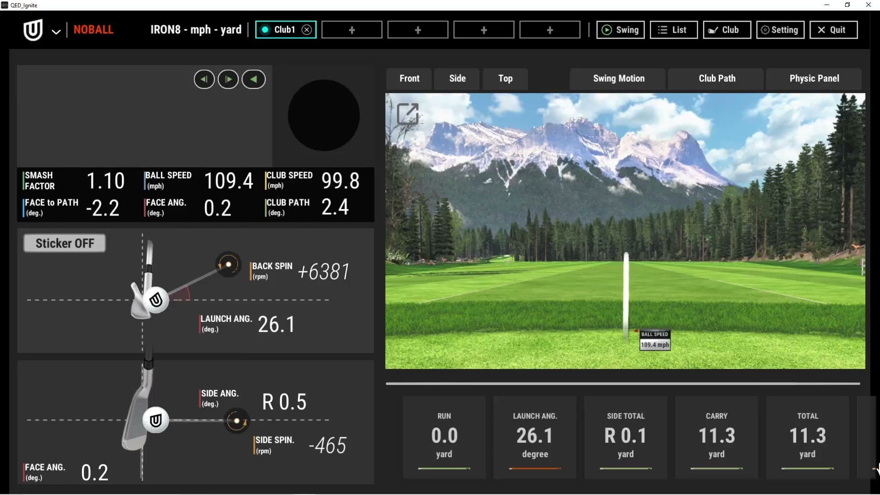Open the dropdown chevron next to the logo
The height and width of the screenshot is (495, 880).
coord(55,31)
